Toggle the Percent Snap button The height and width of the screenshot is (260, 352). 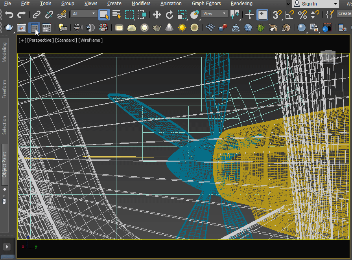click(x=302, y=15)
